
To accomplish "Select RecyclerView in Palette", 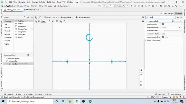I will click(22, 29).
